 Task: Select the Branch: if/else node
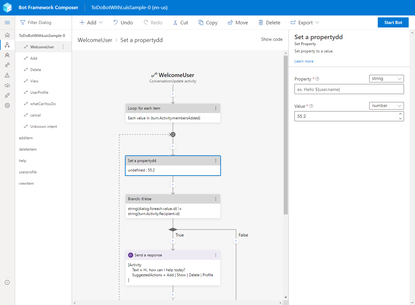point(173,206)
